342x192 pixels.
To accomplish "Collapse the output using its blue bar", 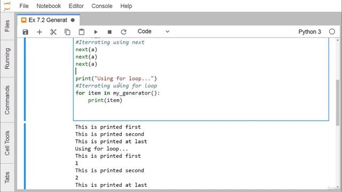I will (25, 156).
